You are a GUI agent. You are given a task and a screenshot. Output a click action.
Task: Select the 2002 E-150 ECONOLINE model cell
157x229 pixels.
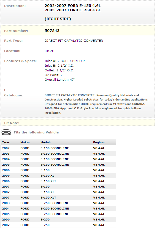55,148
